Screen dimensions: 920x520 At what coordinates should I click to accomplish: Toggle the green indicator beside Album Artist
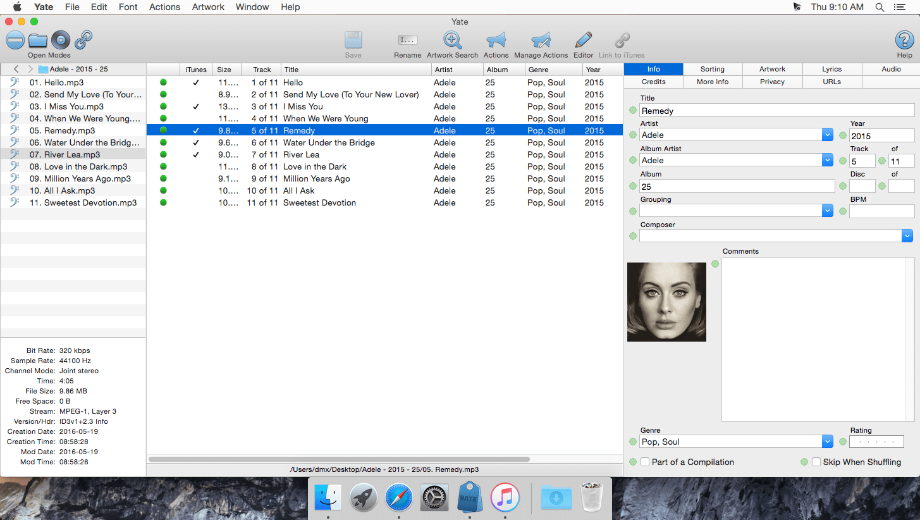633,160
